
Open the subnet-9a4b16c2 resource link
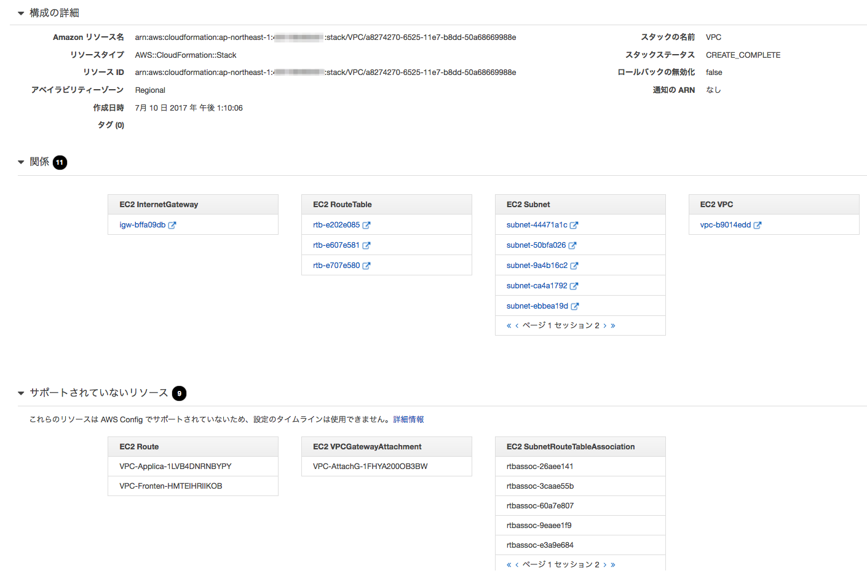(x=538, y=266)
